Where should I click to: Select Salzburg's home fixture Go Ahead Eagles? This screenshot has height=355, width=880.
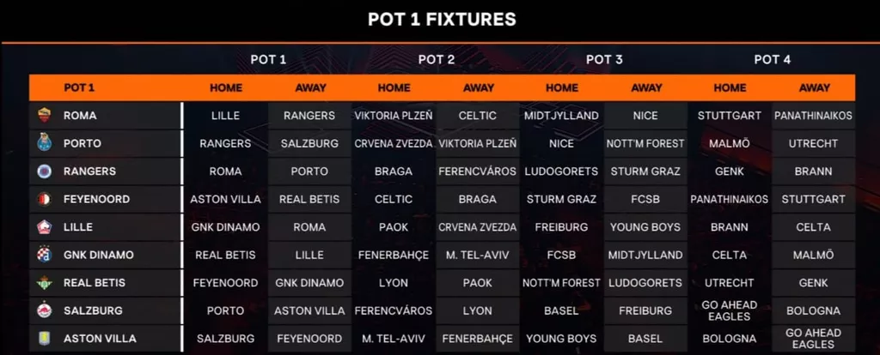tap(730, 310)
